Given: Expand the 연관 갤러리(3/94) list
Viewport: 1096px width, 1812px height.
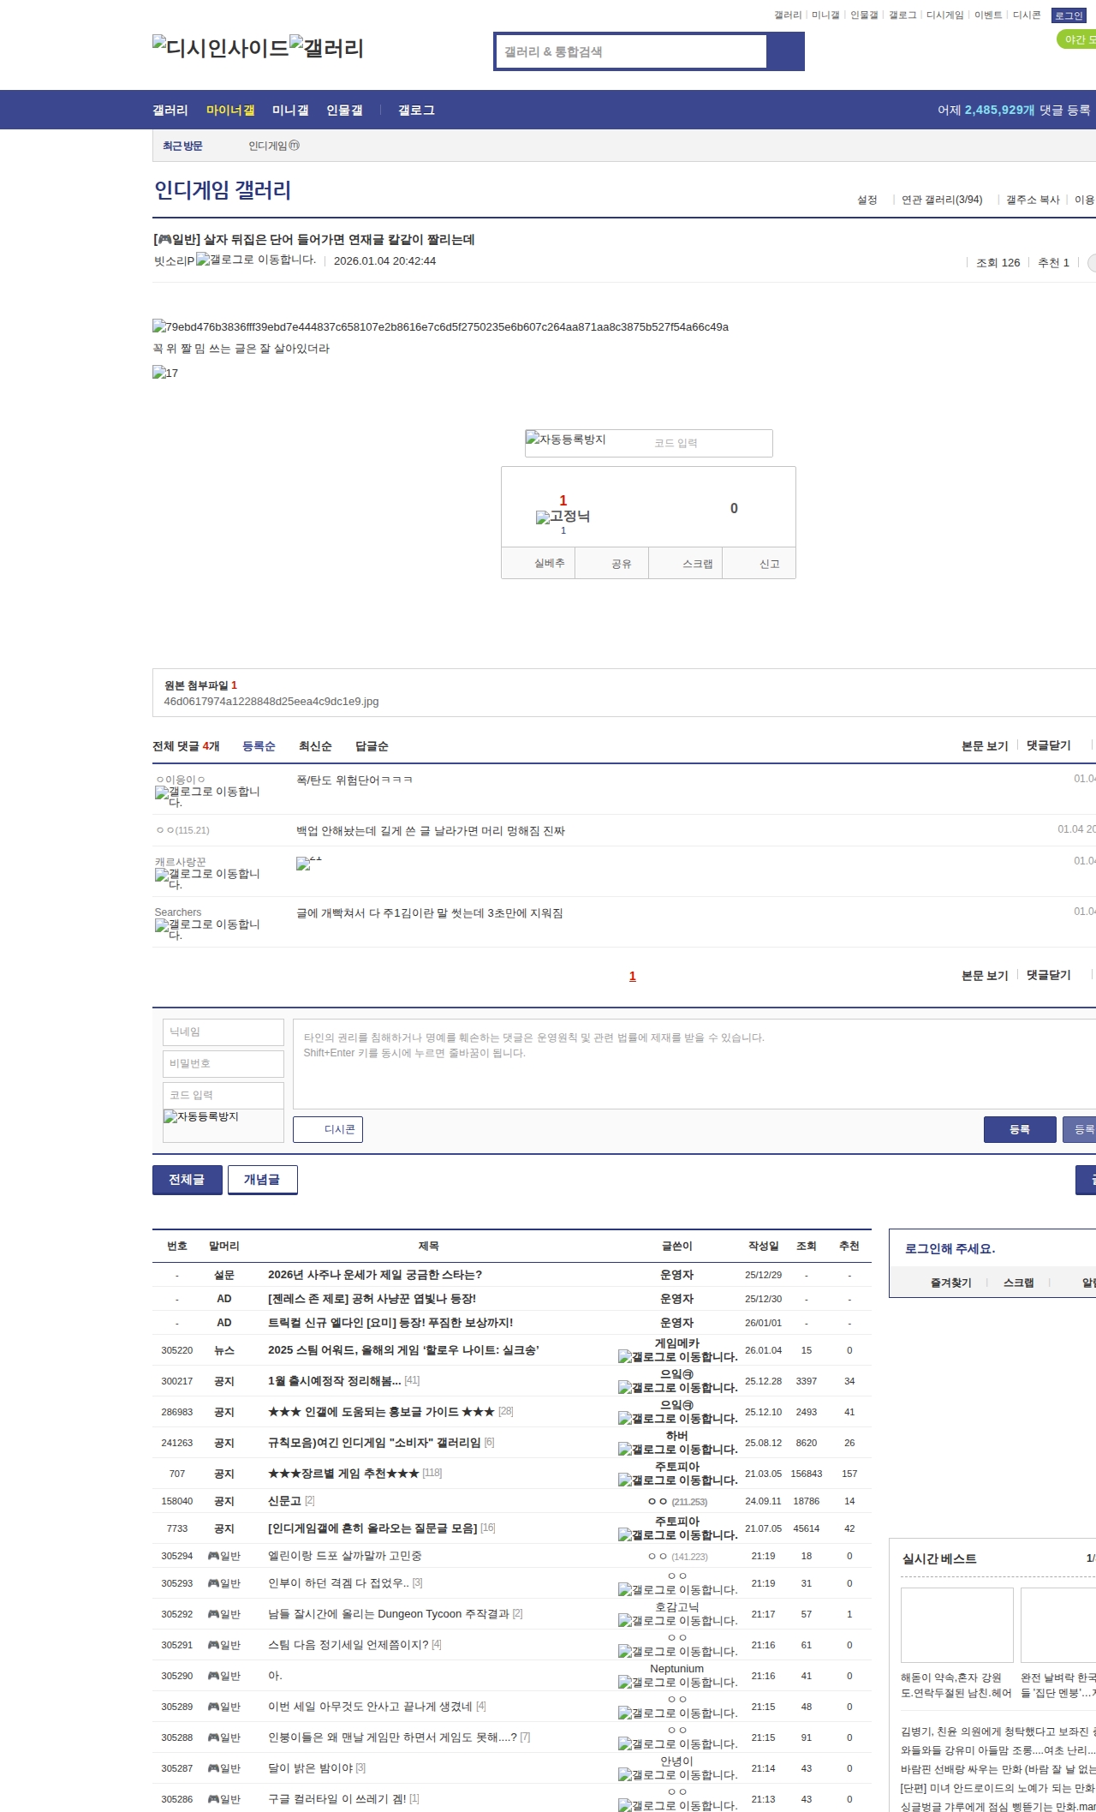Looking at the screenshot, I should click(x=941, y=200).
